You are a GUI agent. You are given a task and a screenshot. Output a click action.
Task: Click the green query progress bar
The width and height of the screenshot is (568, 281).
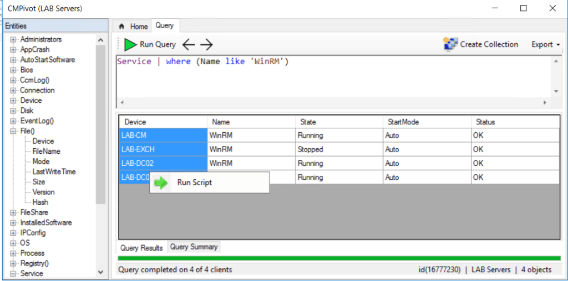click(339, 258)
